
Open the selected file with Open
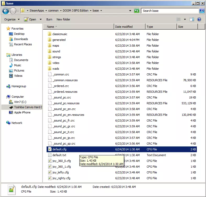(30, 19)
